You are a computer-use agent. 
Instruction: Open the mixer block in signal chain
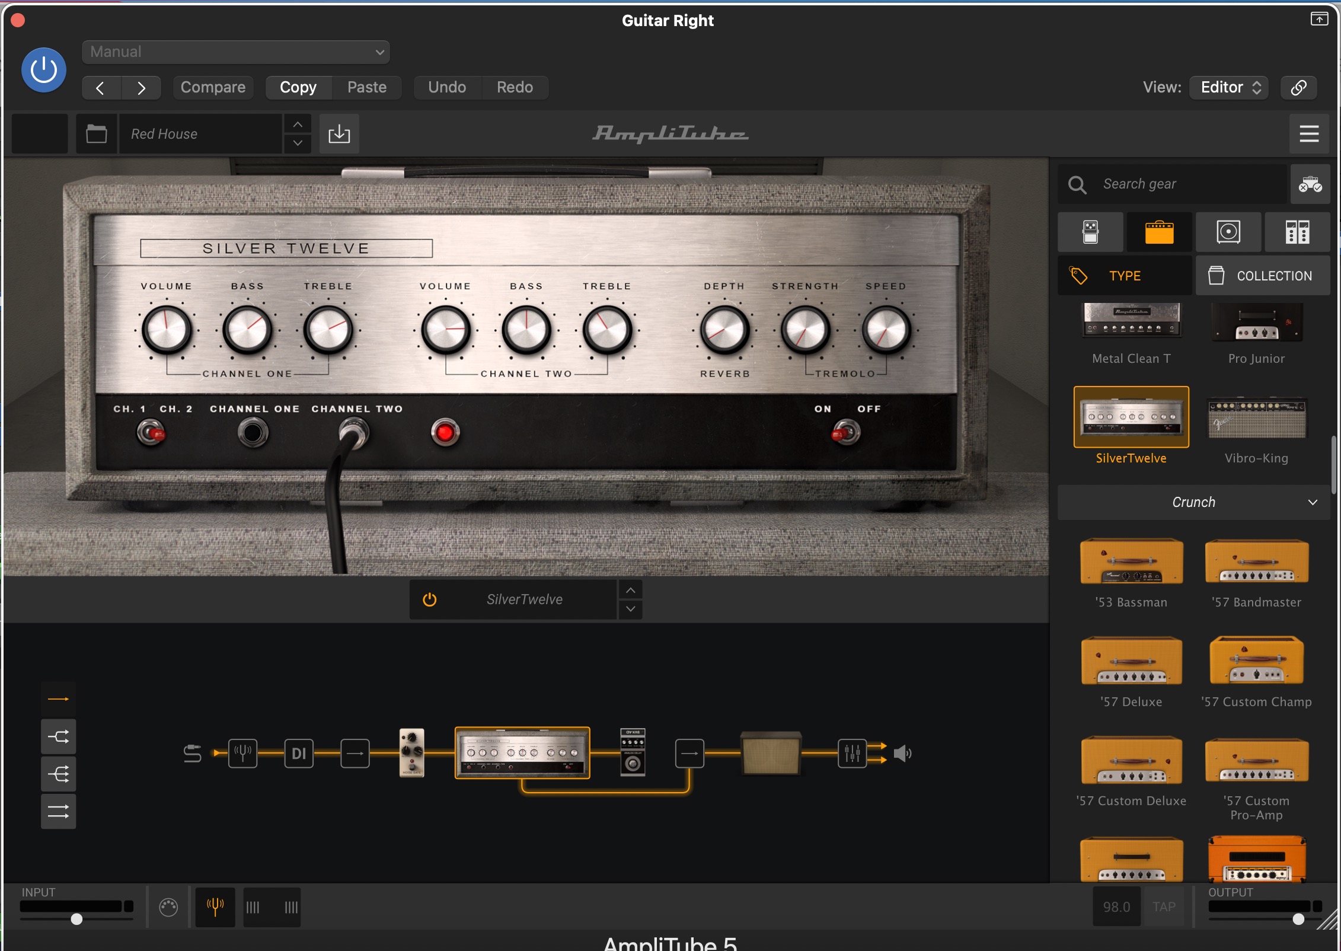coord(852,754)
